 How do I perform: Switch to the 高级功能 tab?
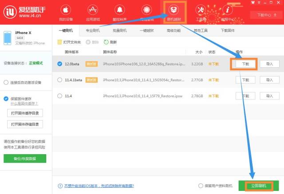click(174, 30)
